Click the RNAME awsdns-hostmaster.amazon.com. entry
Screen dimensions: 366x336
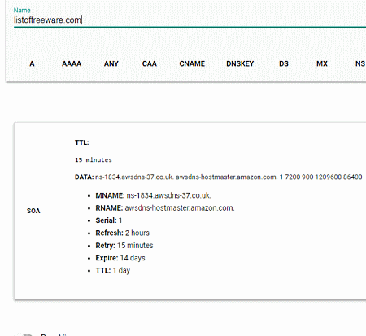[x=165, y=207]
